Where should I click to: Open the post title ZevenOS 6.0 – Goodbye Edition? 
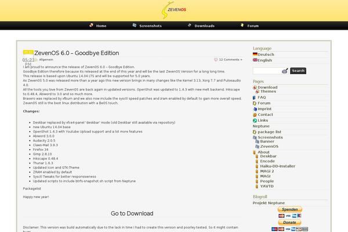click(x=77, y=53)
